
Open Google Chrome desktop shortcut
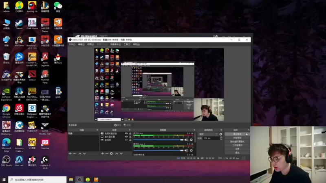coord(6,111)
